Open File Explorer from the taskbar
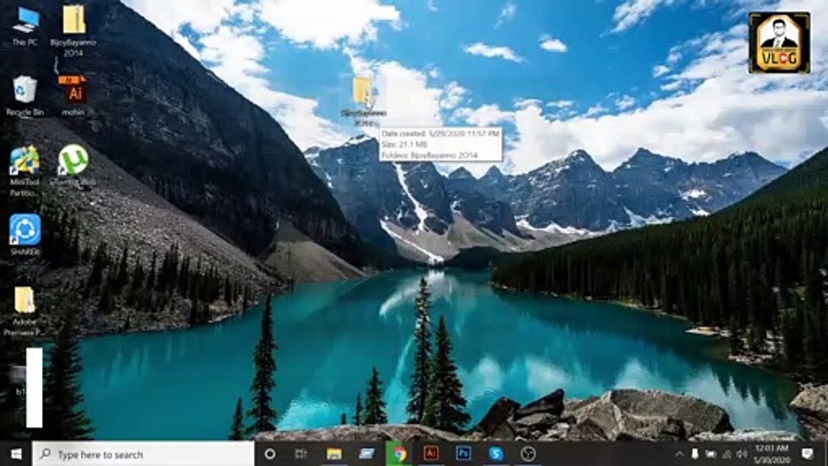Image resolution: width=828 pixels, height=466 pixels. (x=334, y=454)
